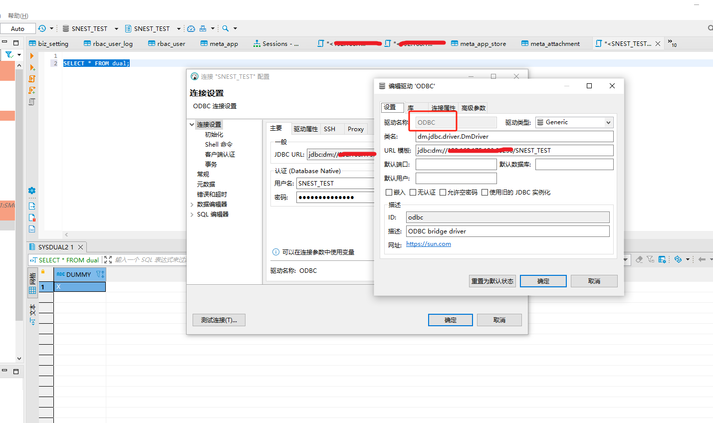Click 重置为默认状态 button
The width and height of the screenshot is (713, 423).
tap(492, 281)
